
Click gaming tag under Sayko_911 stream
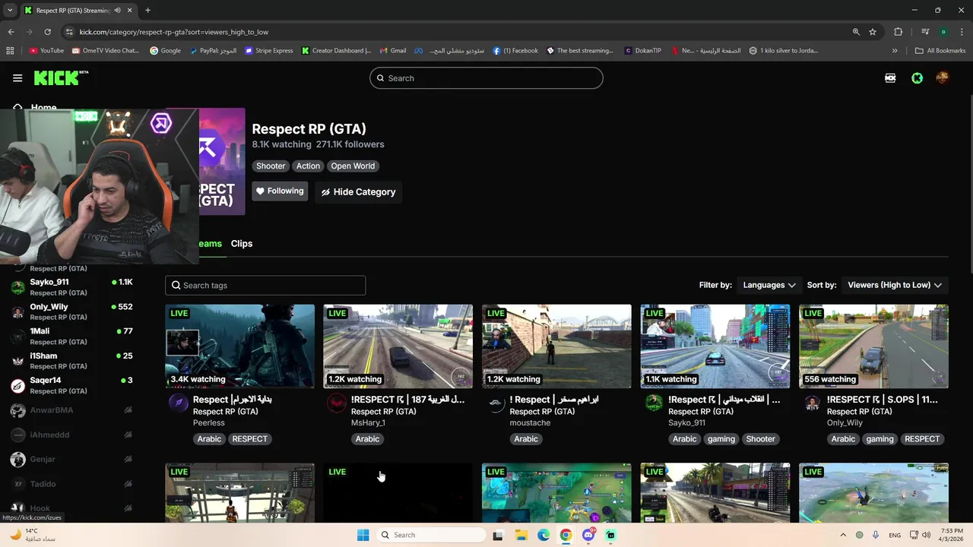(x=721, y=439)
